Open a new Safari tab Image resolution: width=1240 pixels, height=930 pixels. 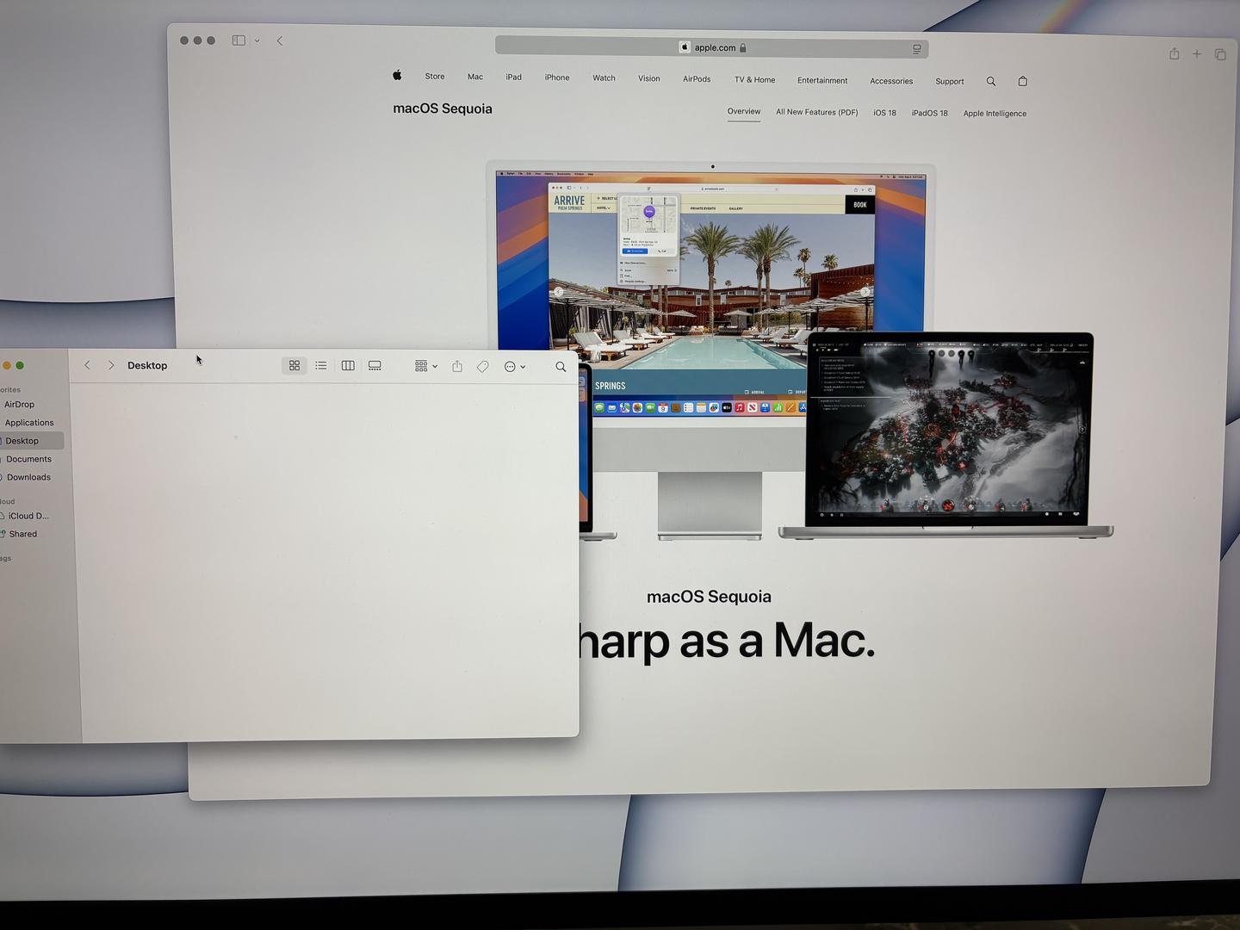1197,54
